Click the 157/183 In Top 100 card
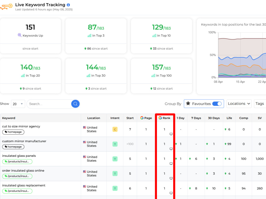The image size is (266, 199). tap(161, 76)
